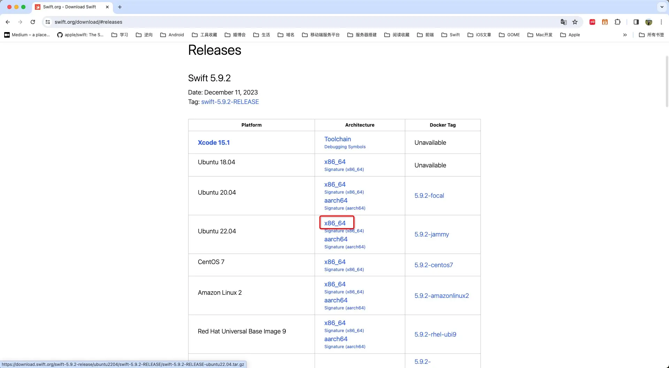Download Red Hat UBI 9 aarch64 build
This screenshot has height=368, width=669.
[x=336, y=339]
